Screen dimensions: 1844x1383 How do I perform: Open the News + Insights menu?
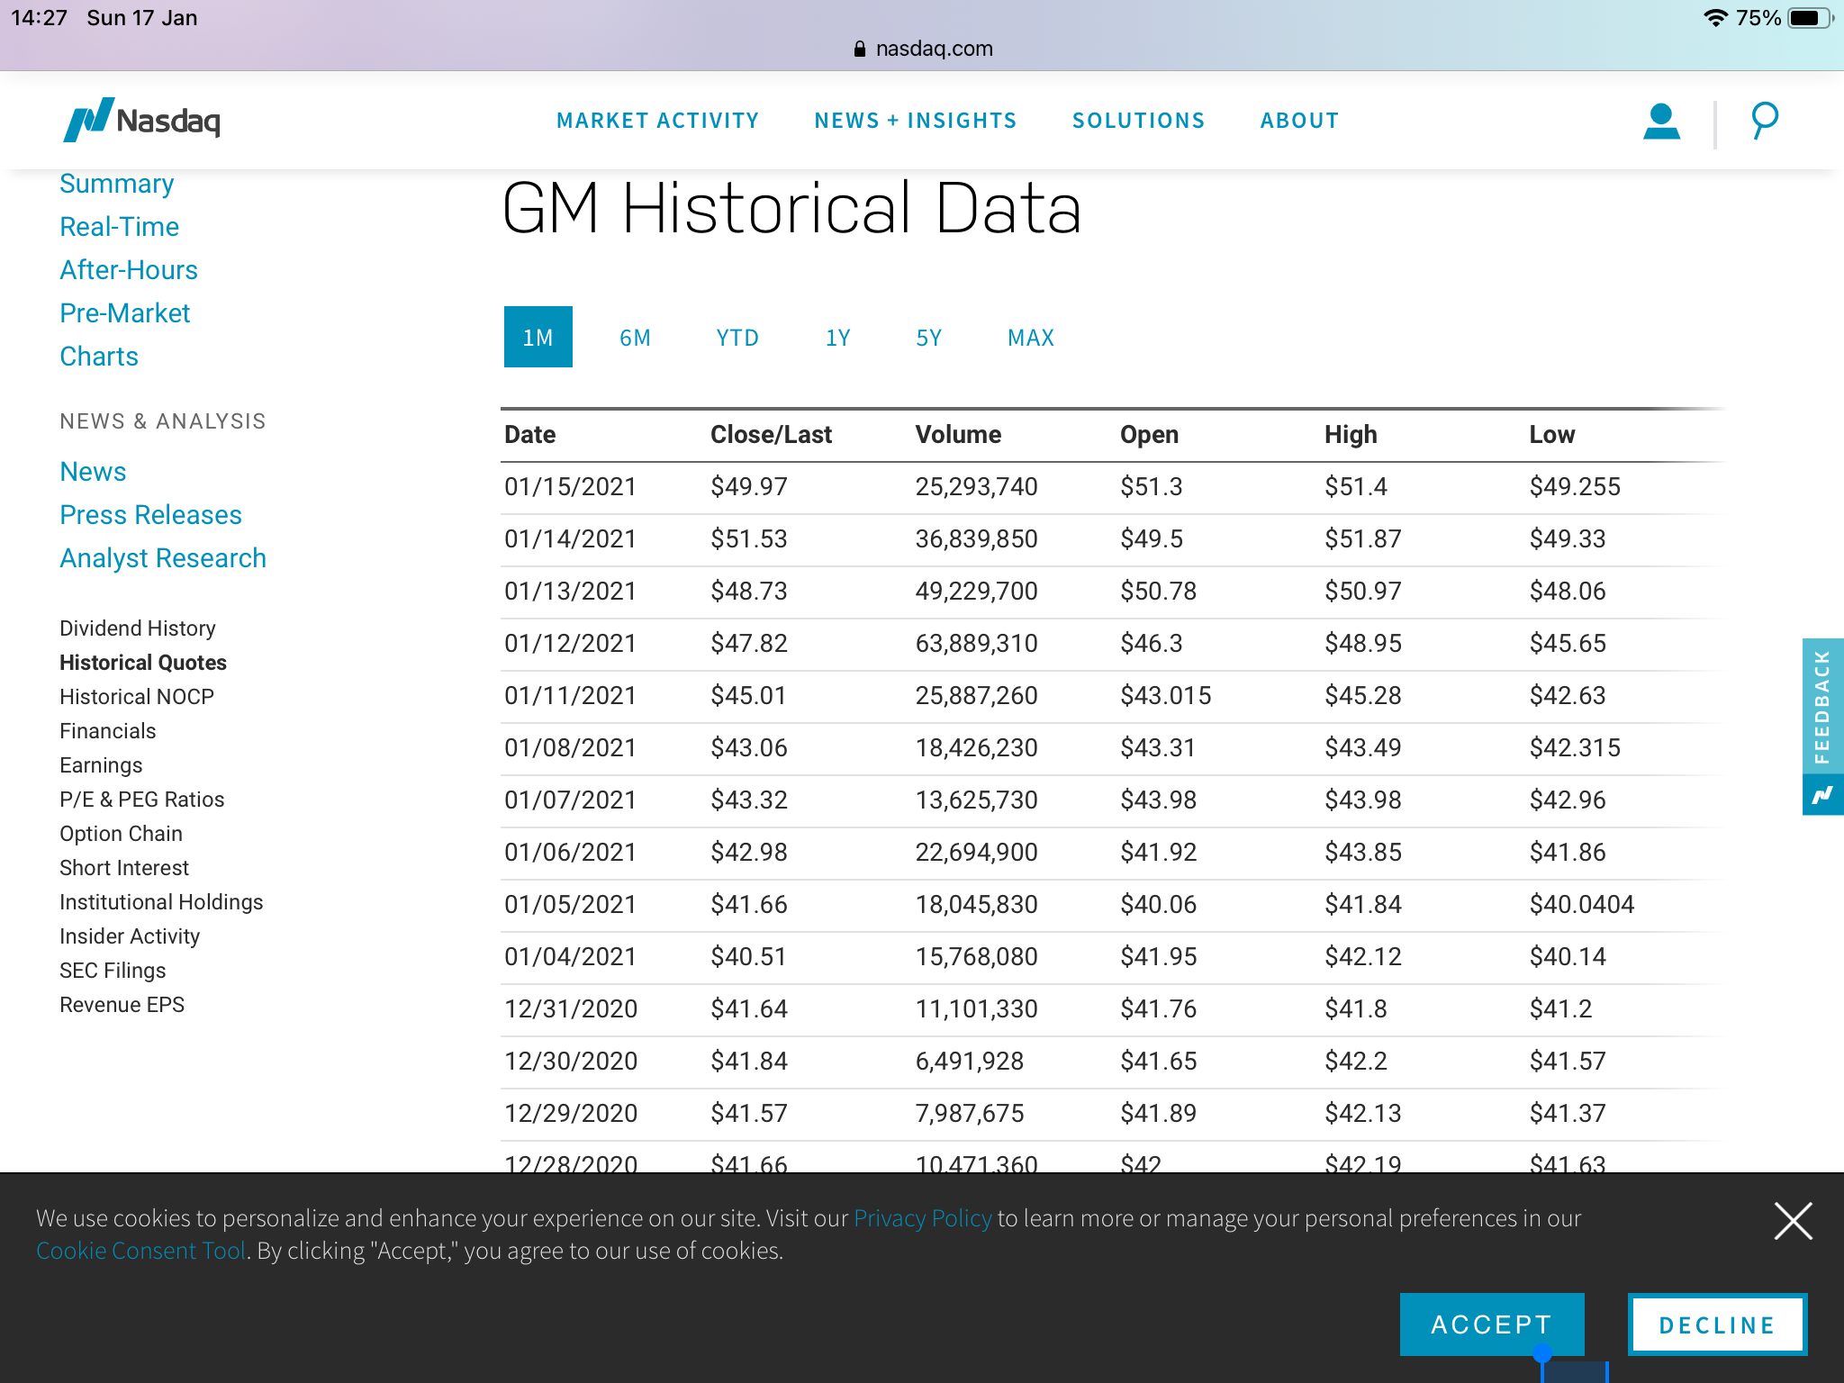(916, 121)
